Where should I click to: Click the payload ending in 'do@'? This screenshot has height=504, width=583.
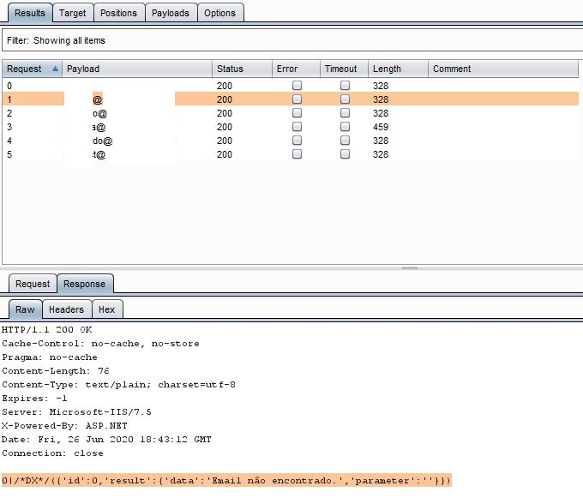[103, 141]
